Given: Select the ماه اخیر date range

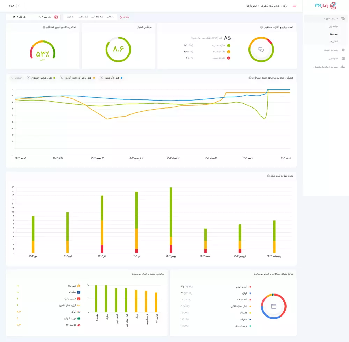Looking at the screenshot, I should 111,17.
